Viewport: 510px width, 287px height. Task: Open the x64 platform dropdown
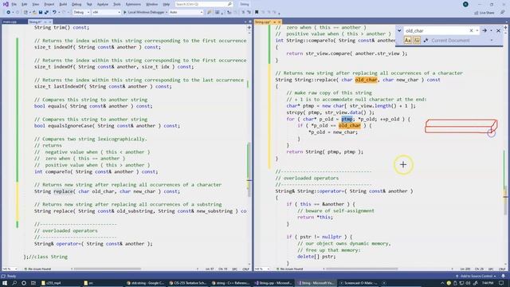click(x=106, y=13)
